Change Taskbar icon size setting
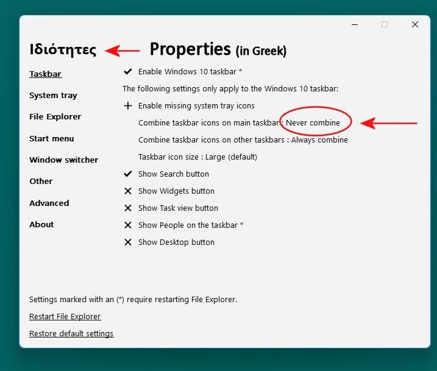 coord(197,157)
